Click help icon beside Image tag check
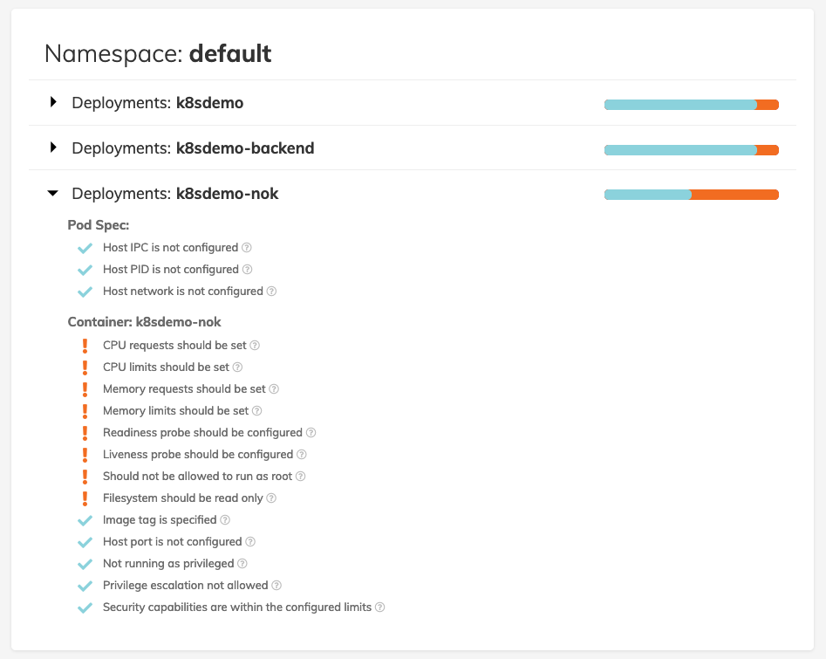Screen dimensions: 826x659 pos(225,520)
